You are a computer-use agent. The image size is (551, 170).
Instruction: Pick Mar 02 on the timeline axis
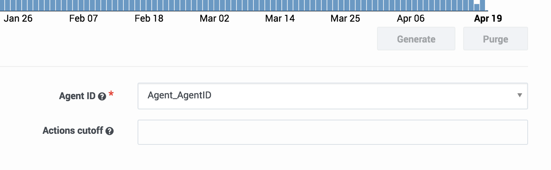coord(215,19)
